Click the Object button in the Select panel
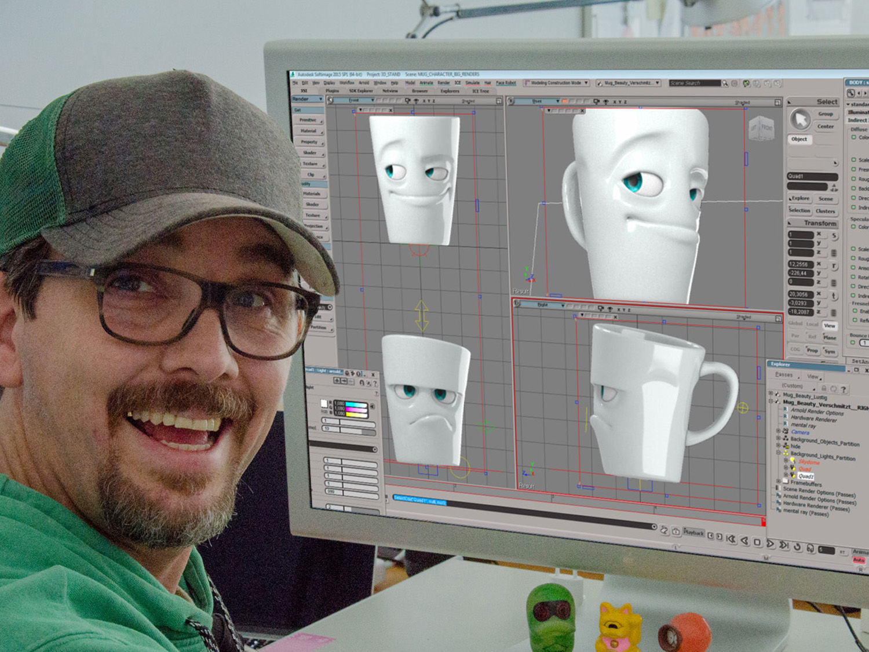 pyautogui.click(x=799, y=139)
